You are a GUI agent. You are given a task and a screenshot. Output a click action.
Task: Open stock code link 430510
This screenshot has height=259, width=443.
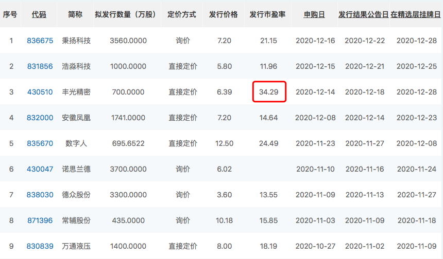(40, 92)
